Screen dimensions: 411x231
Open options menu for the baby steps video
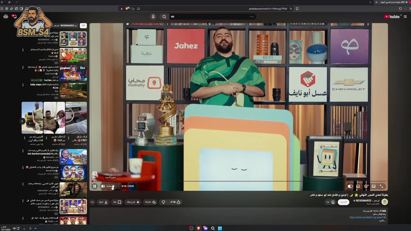click(23, 85)
